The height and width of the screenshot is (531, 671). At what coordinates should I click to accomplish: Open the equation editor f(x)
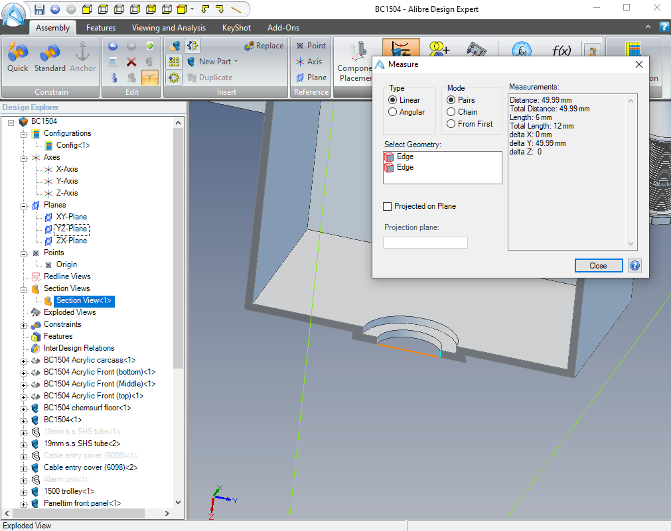(562, 50)
